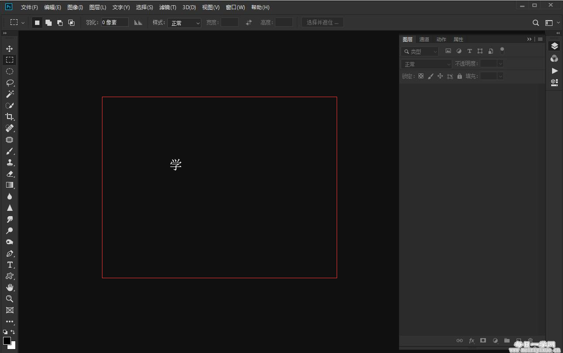Open the Actions play icon in dock
Image resolution: width=563 pixels, height=353 pixels.
tap(554, 71)
